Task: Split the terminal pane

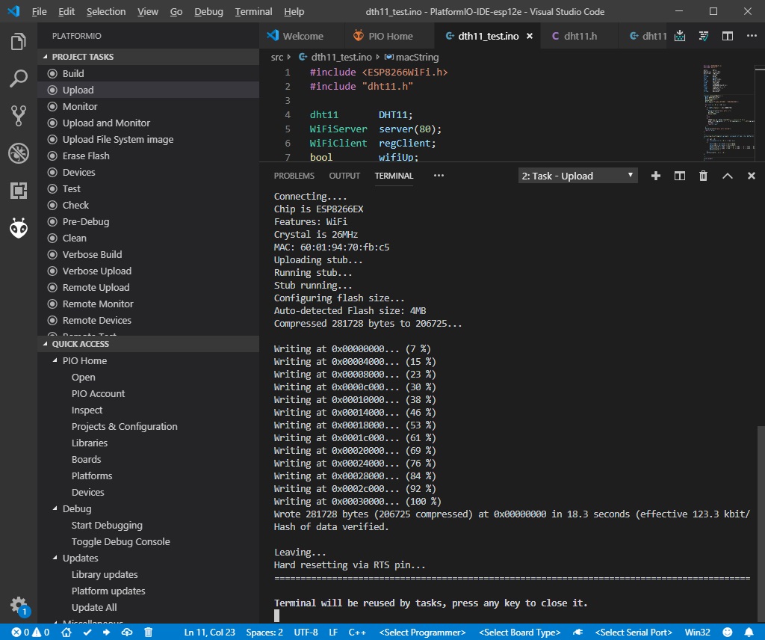Action: [680, 176]
